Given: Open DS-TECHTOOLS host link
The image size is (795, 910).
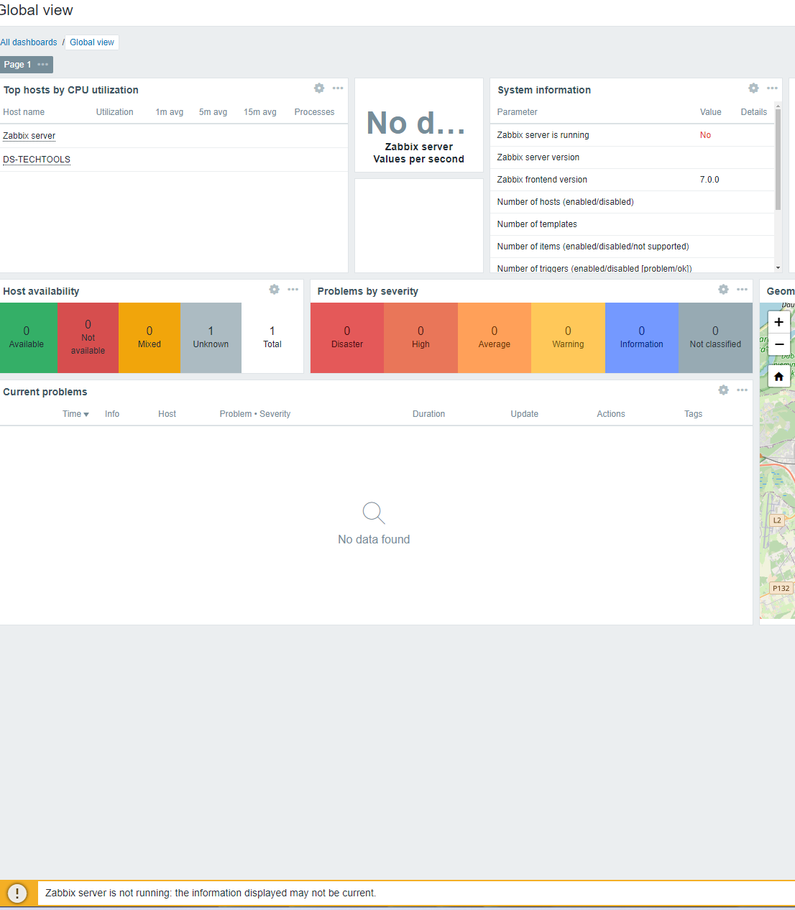Looking at the screenshot, I should [37, 160].
